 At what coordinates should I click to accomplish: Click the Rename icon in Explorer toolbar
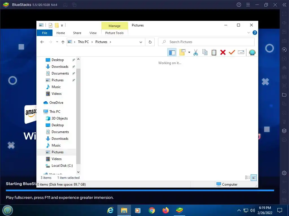241,52
